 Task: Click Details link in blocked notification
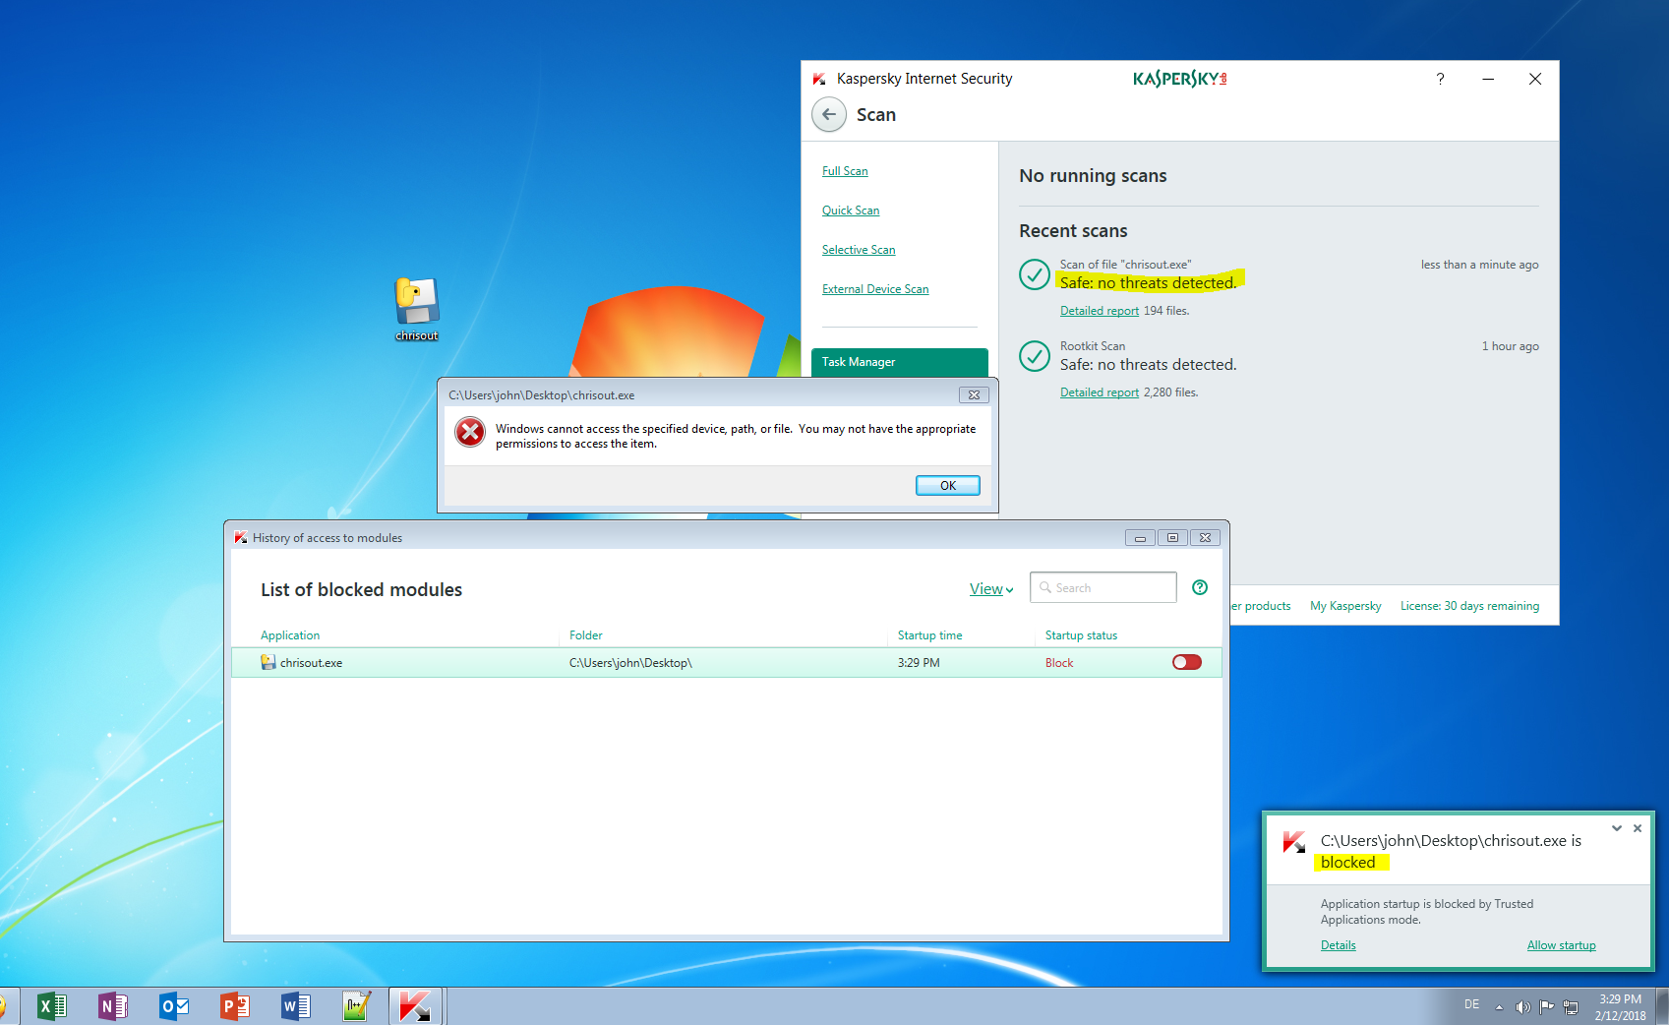[1338, 945]
